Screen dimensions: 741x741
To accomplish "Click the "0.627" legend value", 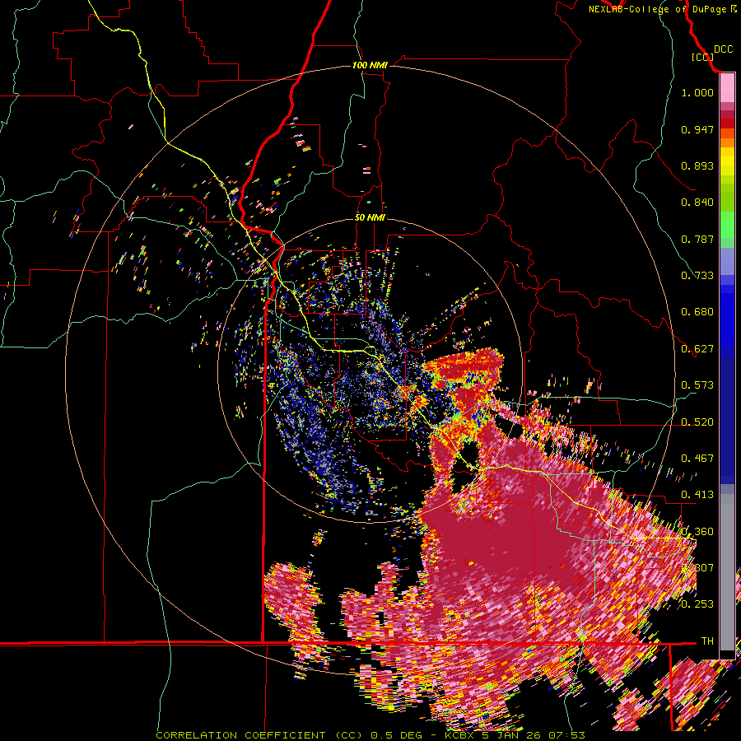I will click(697, 349).
